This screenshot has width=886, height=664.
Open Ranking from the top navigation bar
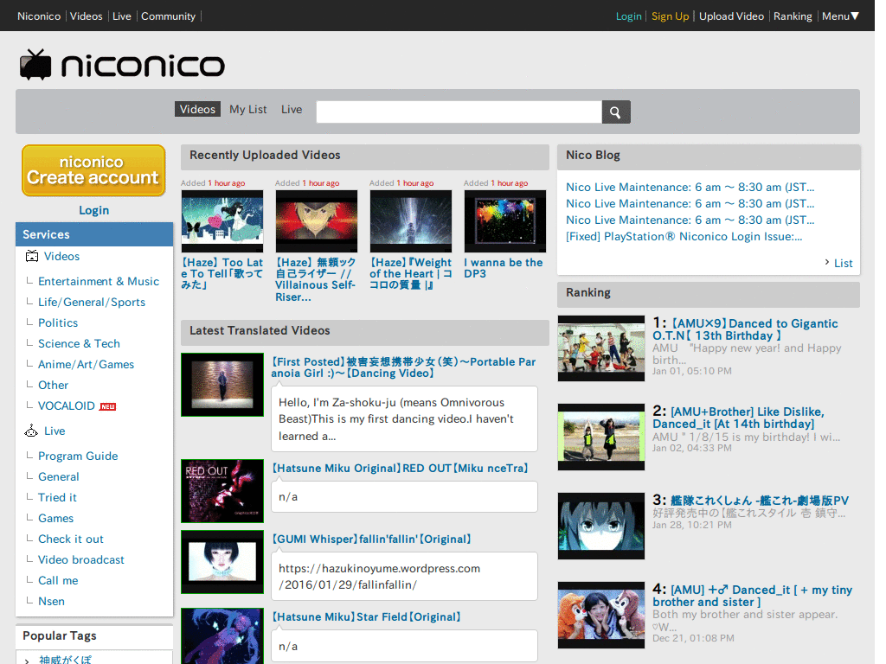point(793,16)
